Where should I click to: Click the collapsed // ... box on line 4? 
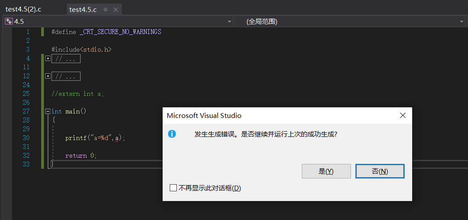66,59
